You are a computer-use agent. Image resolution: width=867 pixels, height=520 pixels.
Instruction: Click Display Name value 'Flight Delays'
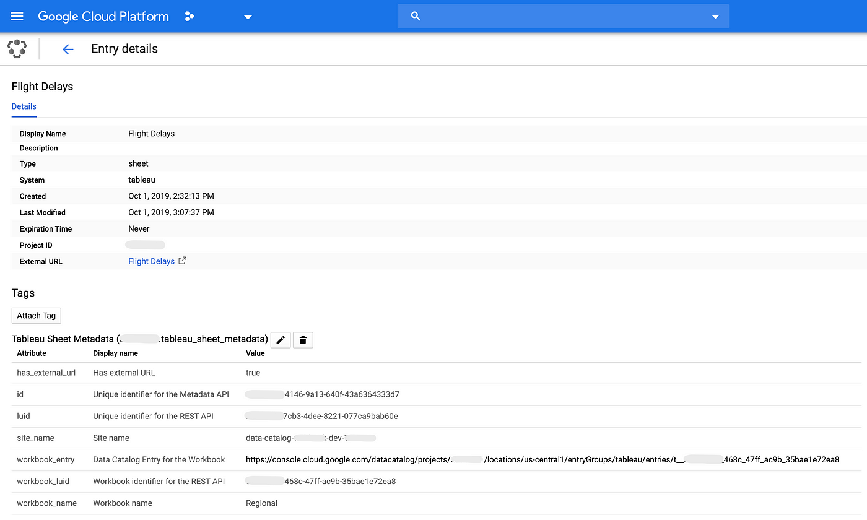point(151,134)
